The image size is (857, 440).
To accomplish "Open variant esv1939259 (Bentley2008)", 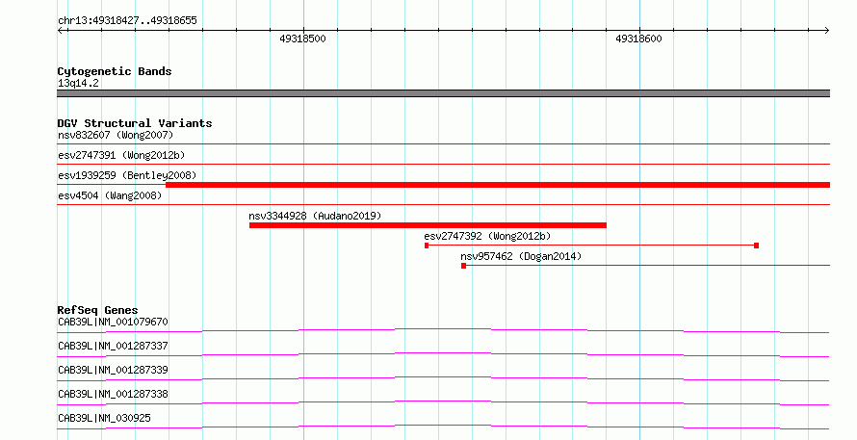I will pos(127,175).
